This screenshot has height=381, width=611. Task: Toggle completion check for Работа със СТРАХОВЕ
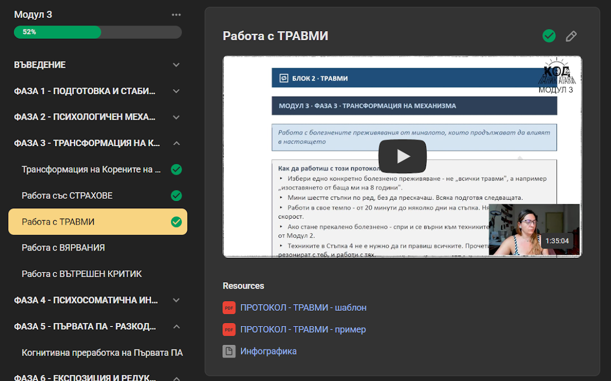(176, 196)
